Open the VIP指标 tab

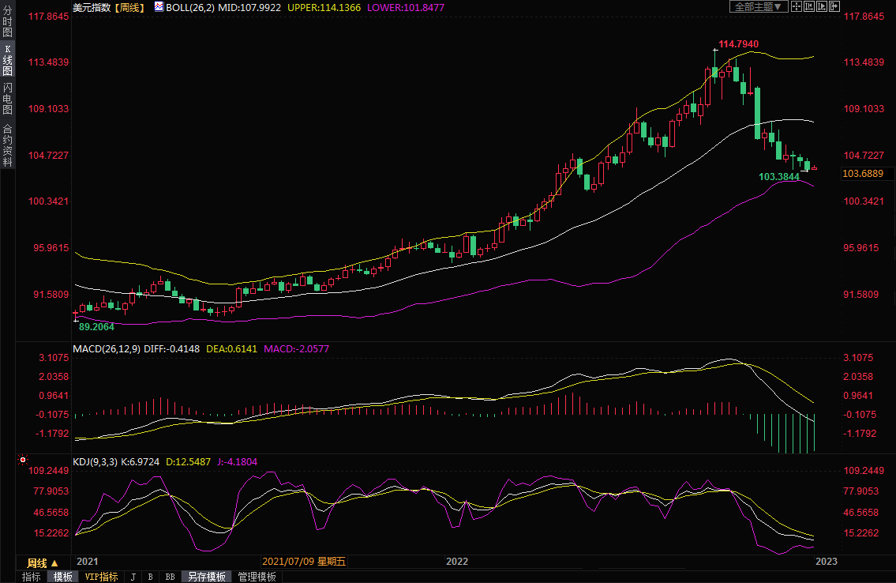tap(101, 577)
